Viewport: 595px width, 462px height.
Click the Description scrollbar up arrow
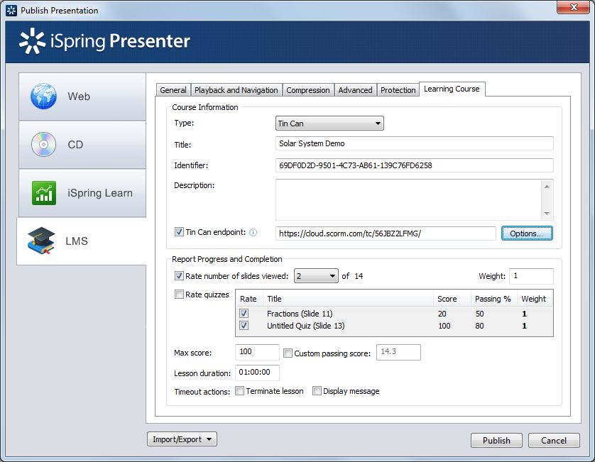click(x=547, y=186)
